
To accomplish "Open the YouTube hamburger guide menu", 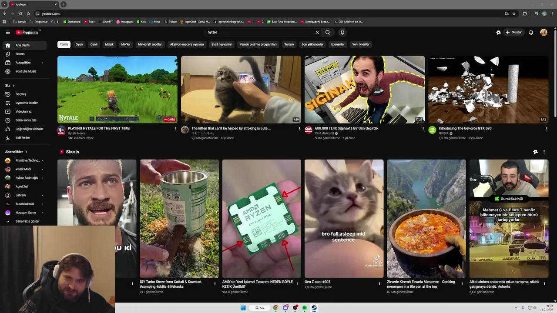I will [7, 32].
